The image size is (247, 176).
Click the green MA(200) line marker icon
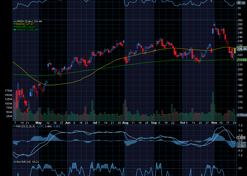(15, 27)
